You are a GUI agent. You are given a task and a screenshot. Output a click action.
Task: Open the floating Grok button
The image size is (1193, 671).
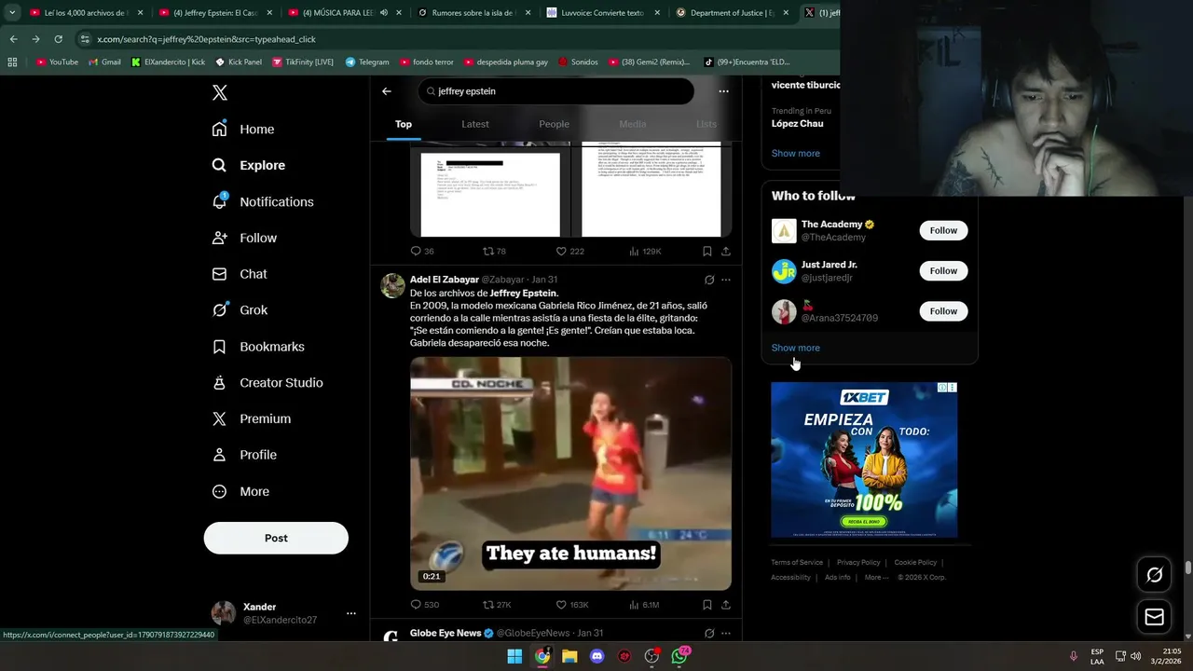1154,575
